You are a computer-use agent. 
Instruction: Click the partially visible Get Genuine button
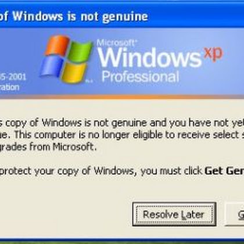(x=234, y=214)
